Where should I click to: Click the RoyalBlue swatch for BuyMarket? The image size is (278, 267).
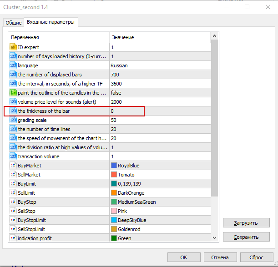tap(114, 166)
